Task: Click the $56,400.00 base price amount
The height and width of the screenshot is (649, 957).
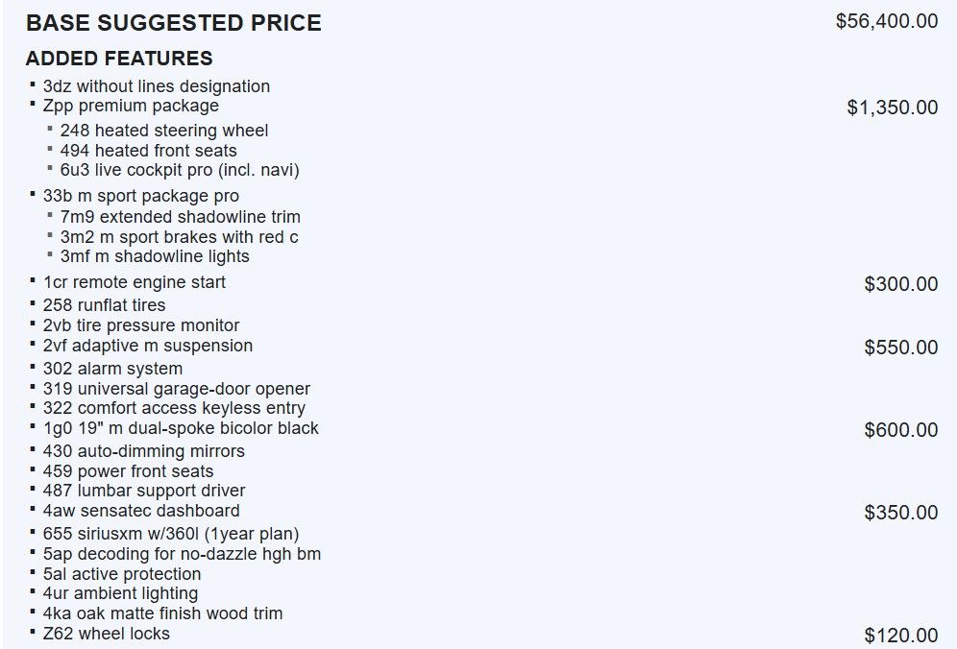Action: tap(886, 21)
